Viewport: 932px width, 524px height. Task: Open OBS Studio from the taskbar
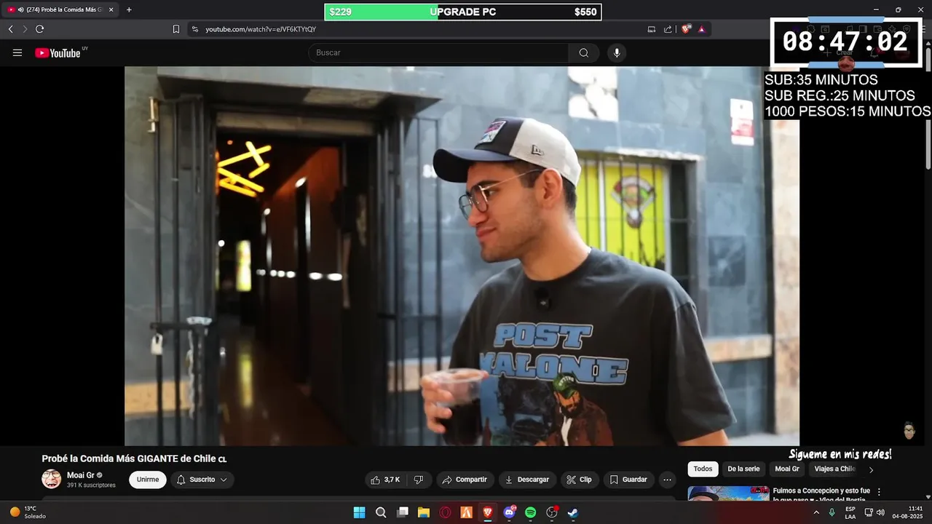pyautogui.click(x=552, y=512)
